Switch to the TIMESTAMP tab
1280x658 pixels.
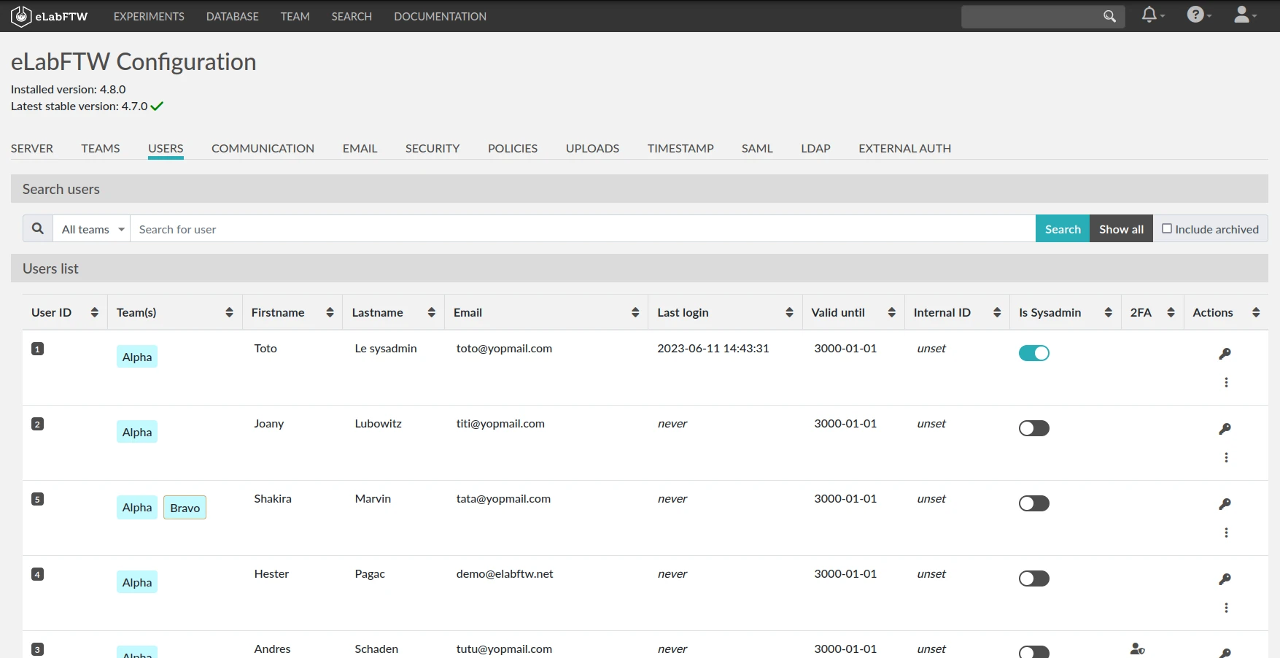point(680,148)
